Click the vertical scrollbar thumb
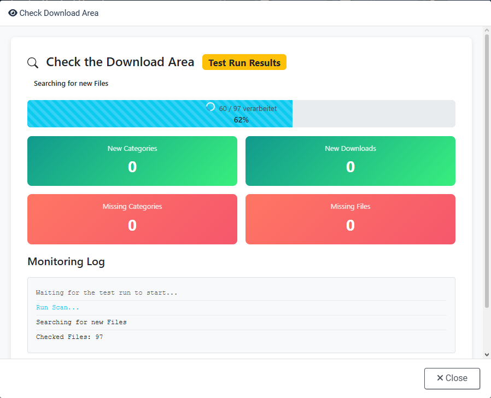This screenshot has width=491, height=398. coord(487,169)
